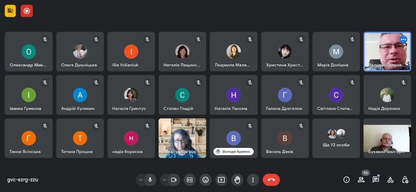This screenshot has width=416, height=192.
Task: Open meeting details info panel
Action: tap(346, 180)
